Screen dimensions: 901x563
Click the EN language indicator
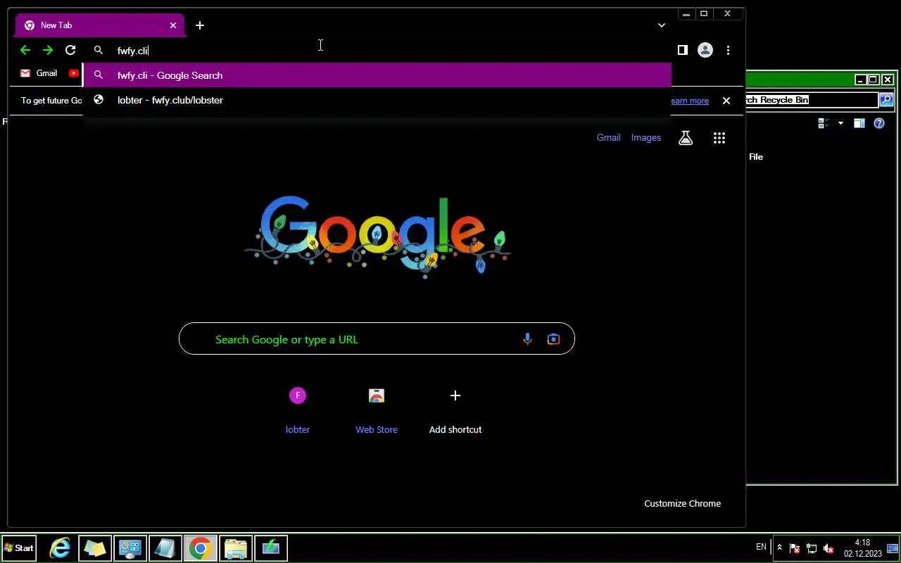pyautogui.click(x=761, y=547)
